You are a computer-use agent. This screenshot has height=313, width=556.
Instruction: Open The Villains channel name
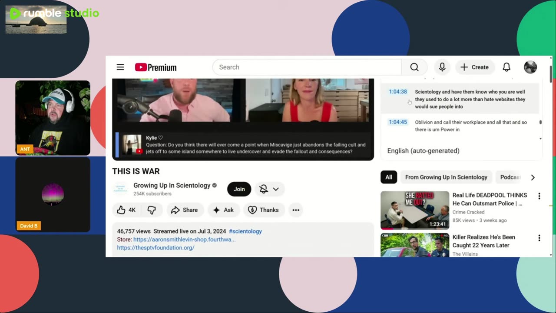(x=465, y=254)
